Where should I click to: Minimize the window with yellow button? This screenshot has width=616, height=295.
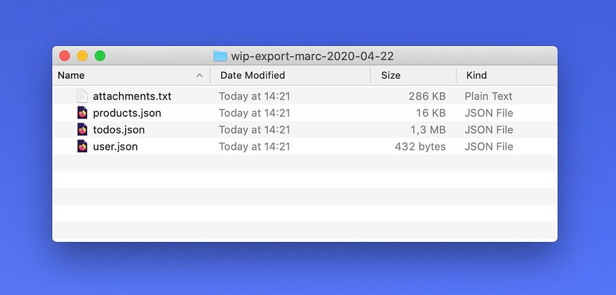coord(82,56)
